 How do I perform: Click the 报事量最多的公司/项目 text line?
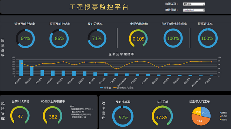coord(82,109)
